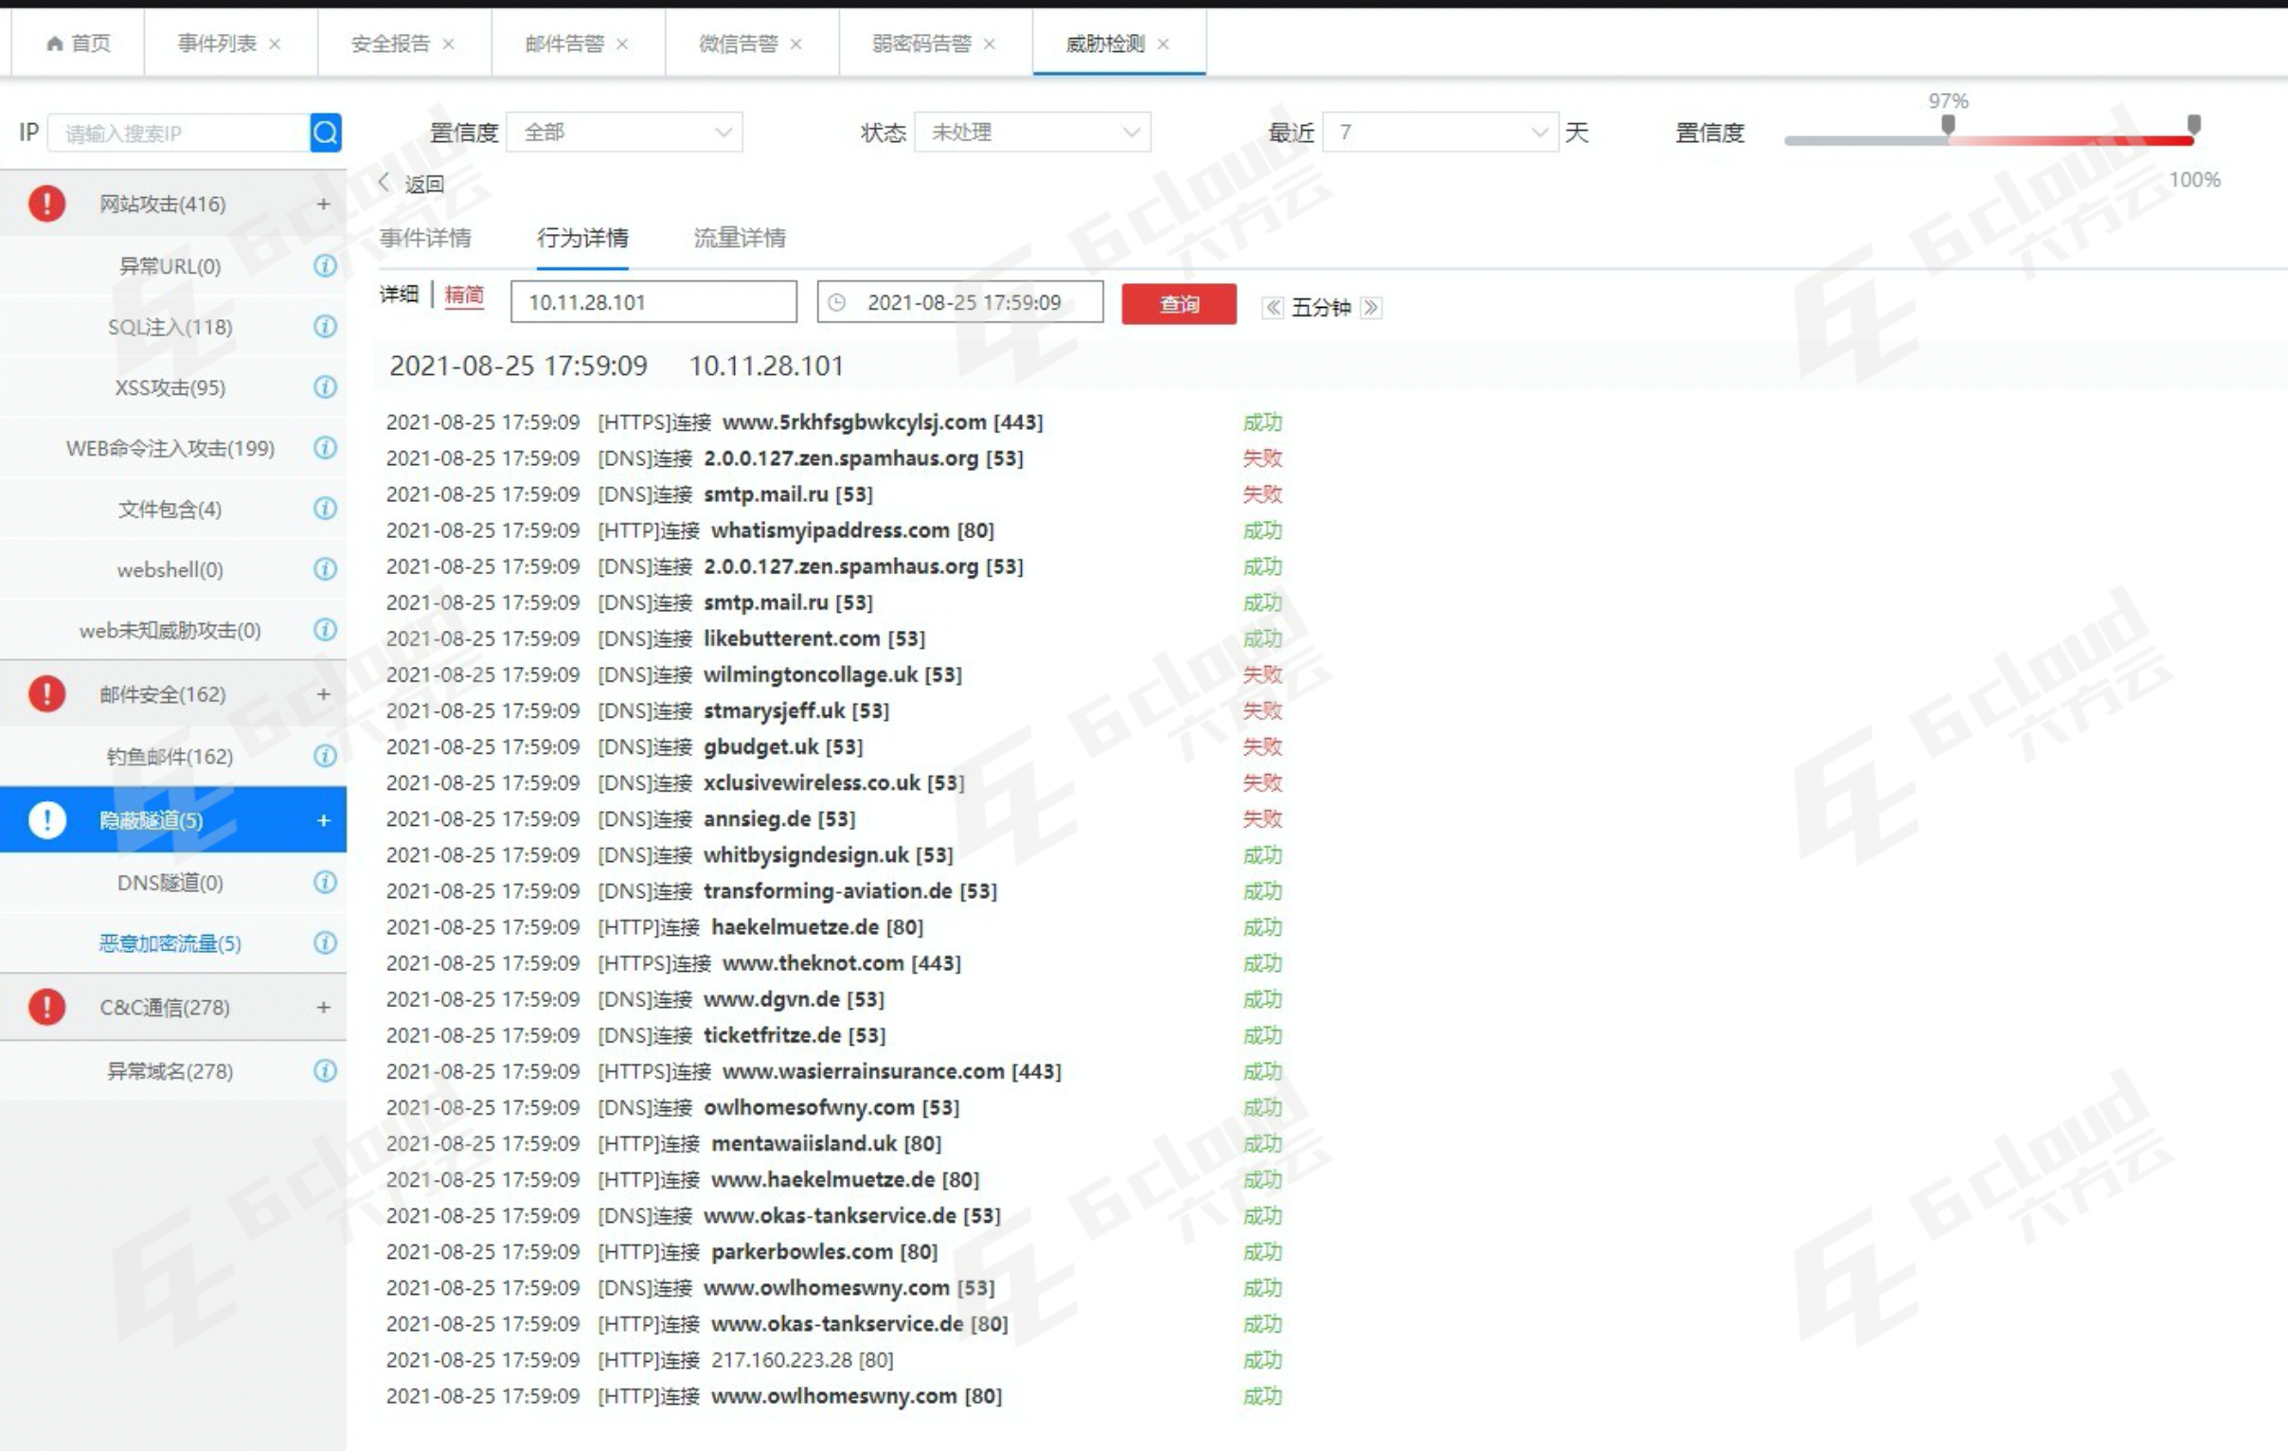
Task: Switch view mode to 精简
Action: [x=464, y=295]
